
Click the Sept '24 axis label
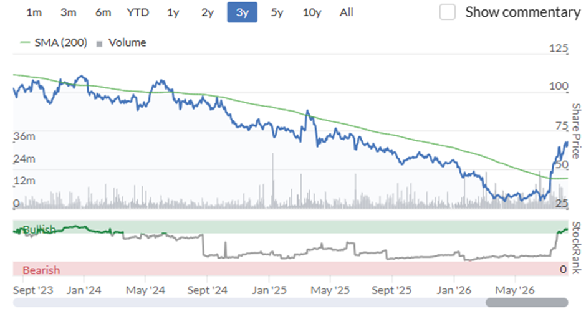pyautogui.click(x=208, y=290)
